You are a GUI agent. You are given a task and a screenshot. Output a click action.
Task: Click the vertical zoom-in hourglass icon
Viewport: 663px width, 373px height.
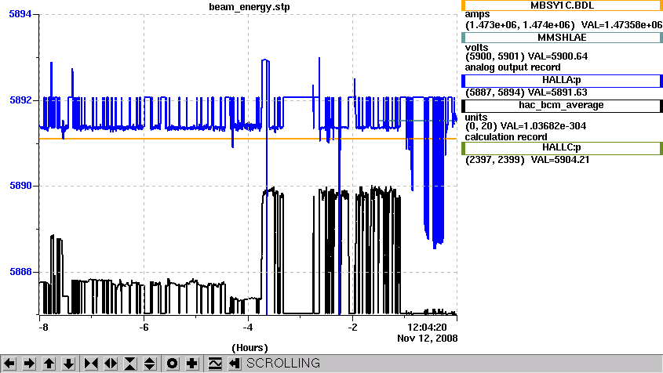click(130, 364)
